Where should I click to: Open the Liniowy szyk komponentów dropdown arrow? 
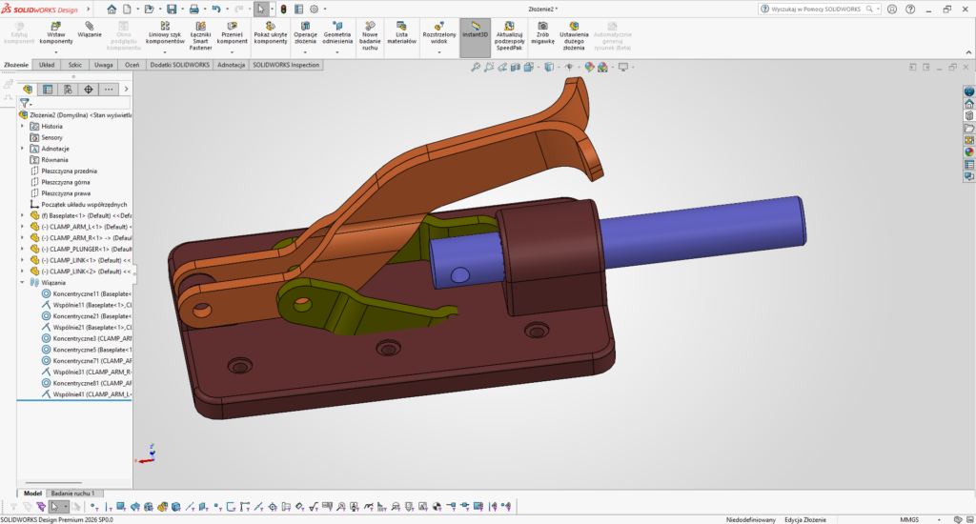[165, 53]
